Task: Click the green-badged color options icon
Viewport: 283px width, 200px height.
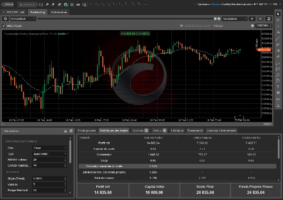Action: pyautogui.click(x=66, y=5)
